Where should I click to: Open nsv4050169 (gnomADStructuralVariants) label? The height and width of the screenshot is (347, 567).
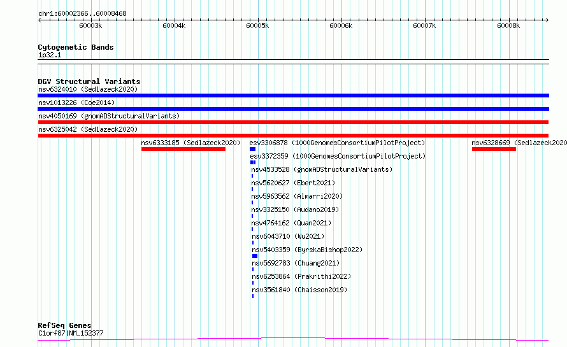[x=109, y=116]
